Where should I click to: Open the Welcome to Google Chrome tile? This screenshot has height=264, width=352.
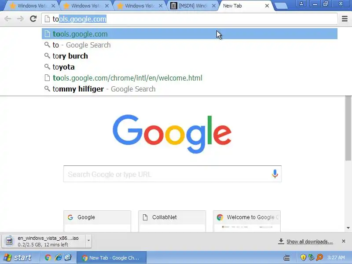point(247,221)
